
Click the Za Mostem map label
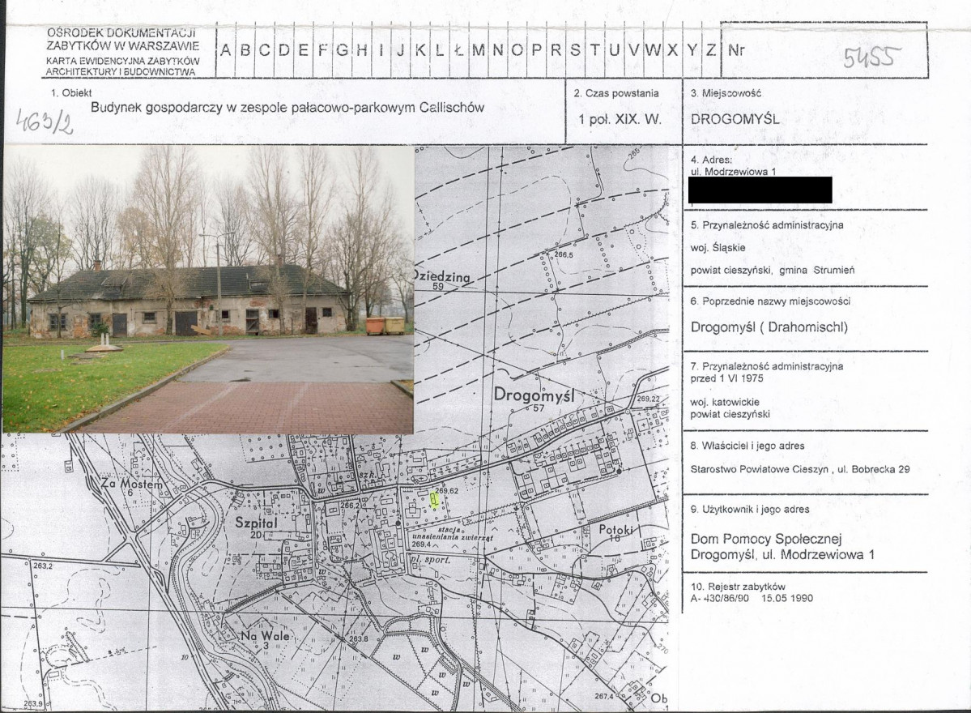(133, 484)
